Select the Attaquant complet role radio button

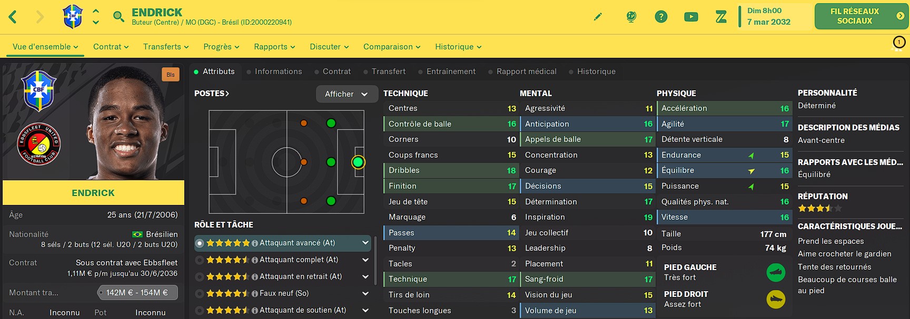click(x=200, y=260)
